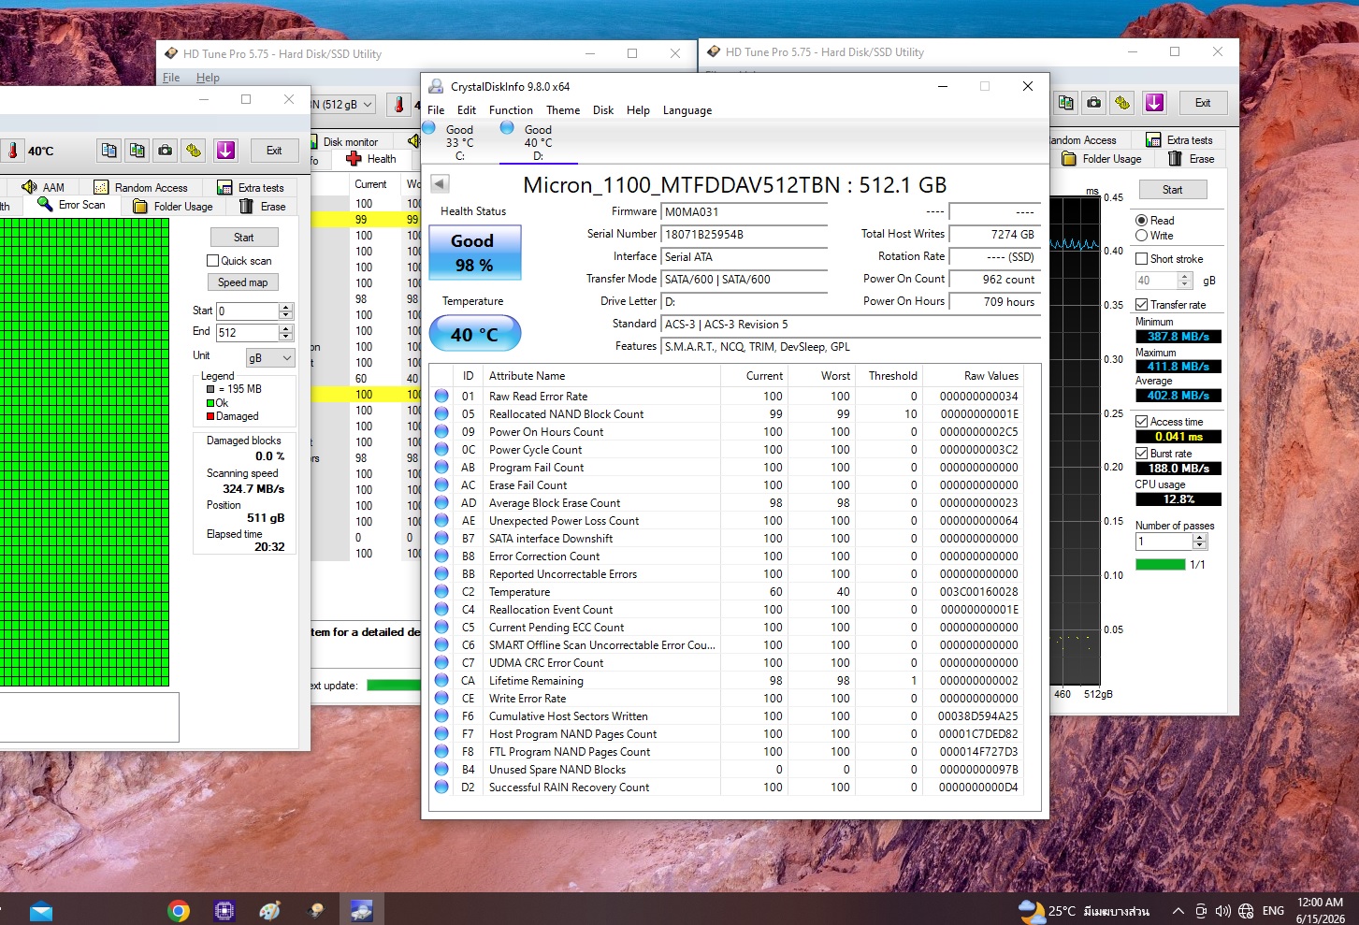The width and height of the screenshot is (1359, 925).
Task: Click the green passes progress bar
Action: (x=1160, y=565)
